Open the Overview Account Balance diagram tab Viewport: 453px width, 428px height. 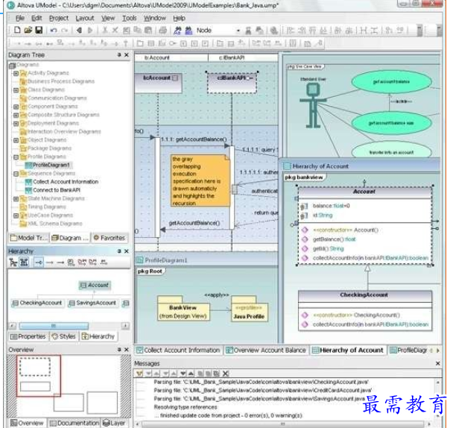(266, 350)
